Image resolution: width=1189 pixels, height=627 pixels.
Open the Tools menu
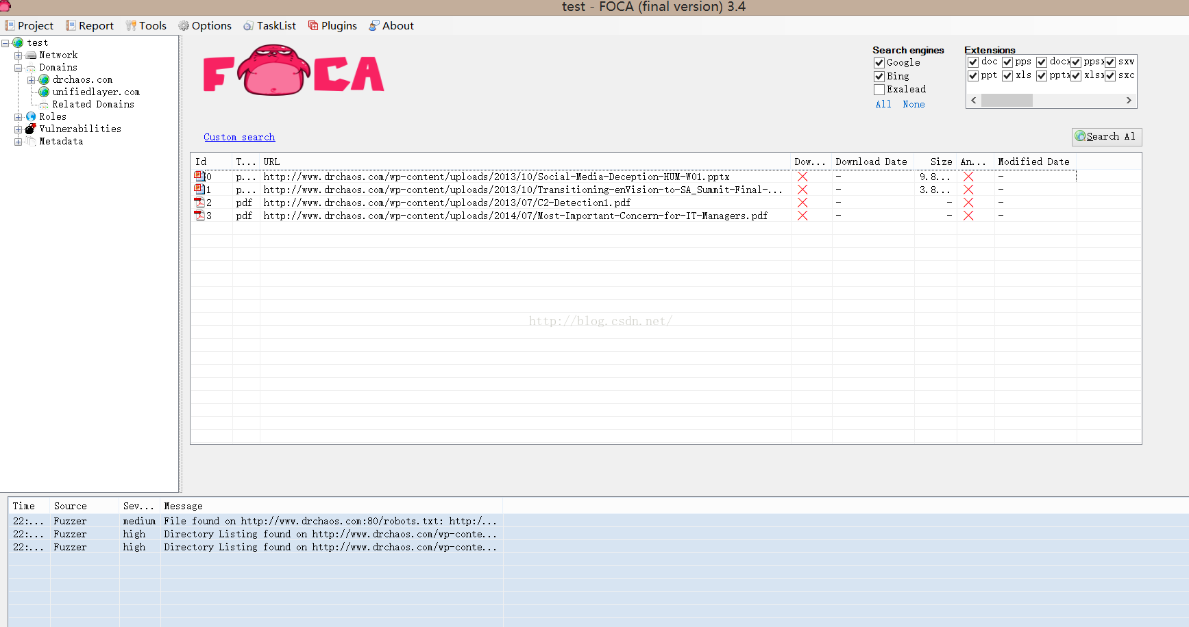(146, 25)
